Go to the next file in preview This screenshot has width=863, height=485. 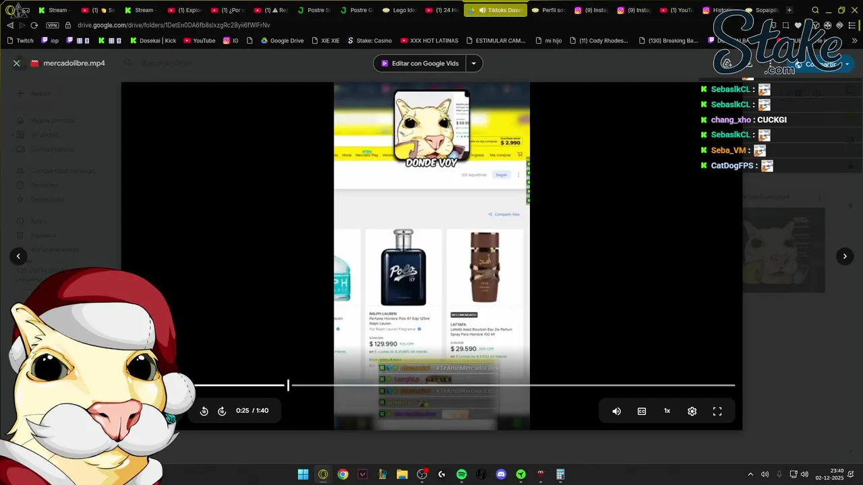point(845,256)
